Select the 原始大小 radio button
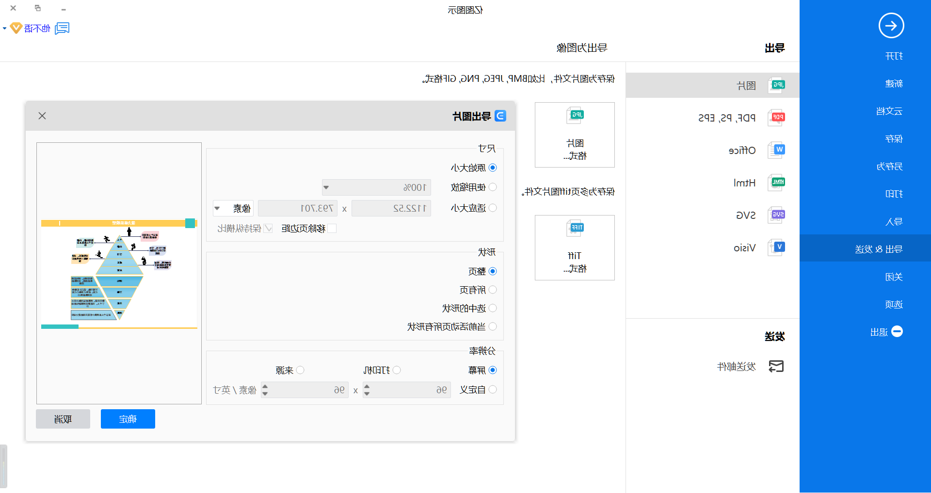This screenshot has width=931, height=493. pos(493,168)
